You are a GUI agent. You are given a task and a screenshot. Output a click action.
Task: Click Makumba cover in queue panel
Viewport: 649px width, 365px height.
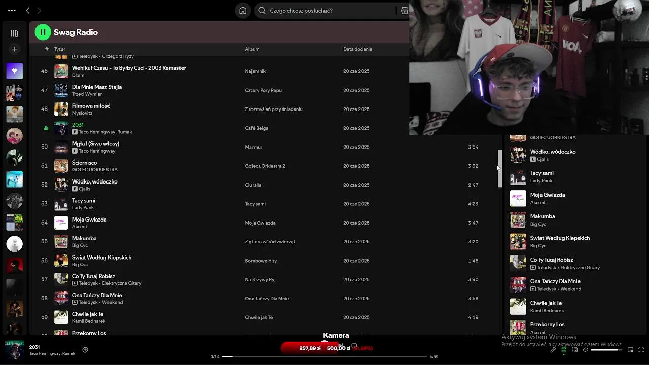pos(518,220)
